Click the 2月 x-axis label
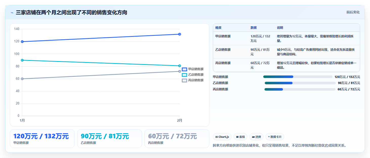This screenshot has width=370, height=158. point(179,120)
